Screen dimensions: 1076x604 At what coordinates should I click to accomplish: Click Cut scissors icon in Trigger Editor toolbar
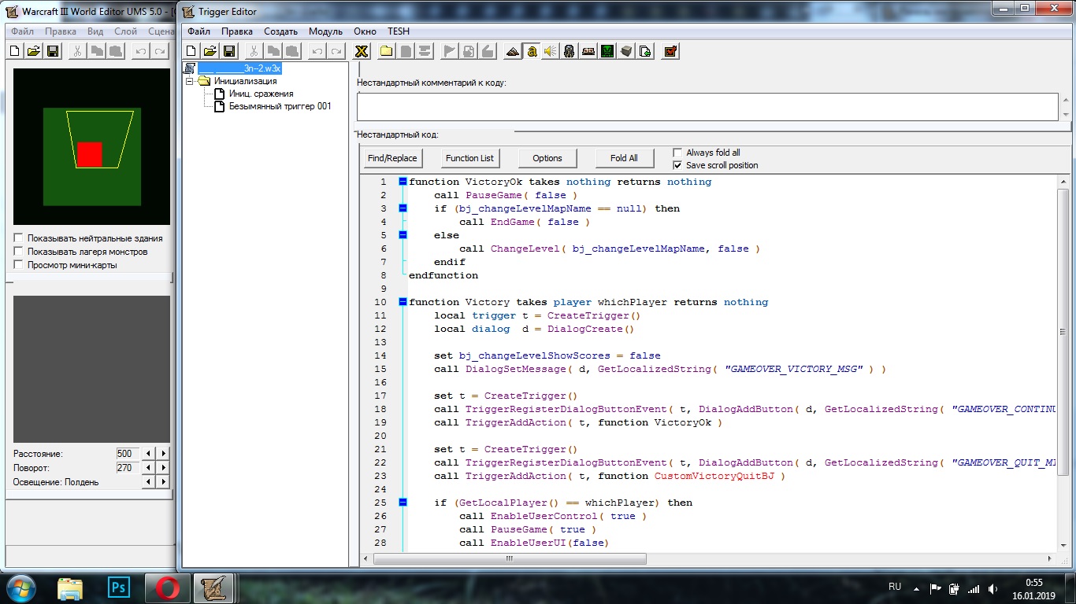point(254,51)
